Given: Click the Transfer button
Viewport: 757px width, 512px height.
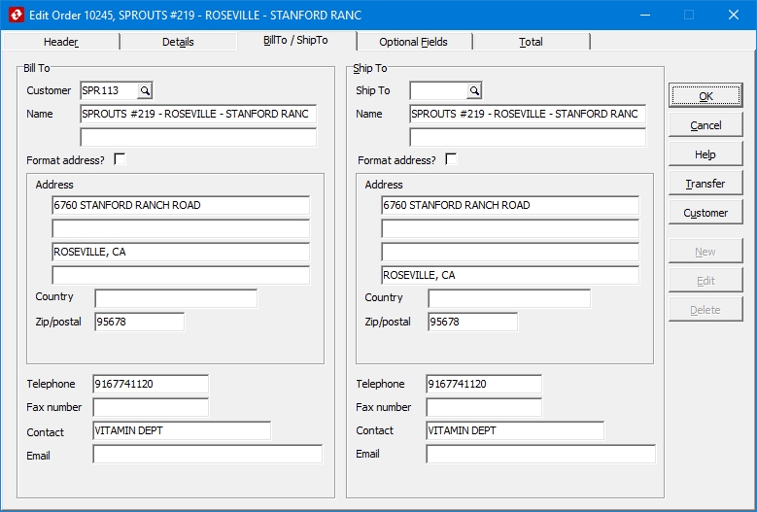Looking at the screenshot, I should pyautogui.click(x=705, y=184).
